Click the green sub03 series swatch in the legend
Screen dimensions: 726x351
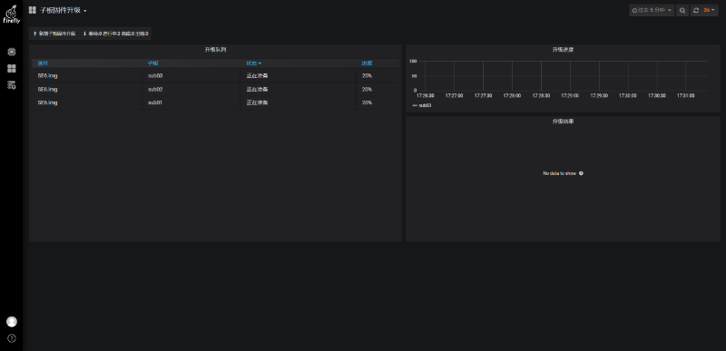coord(415,105)
